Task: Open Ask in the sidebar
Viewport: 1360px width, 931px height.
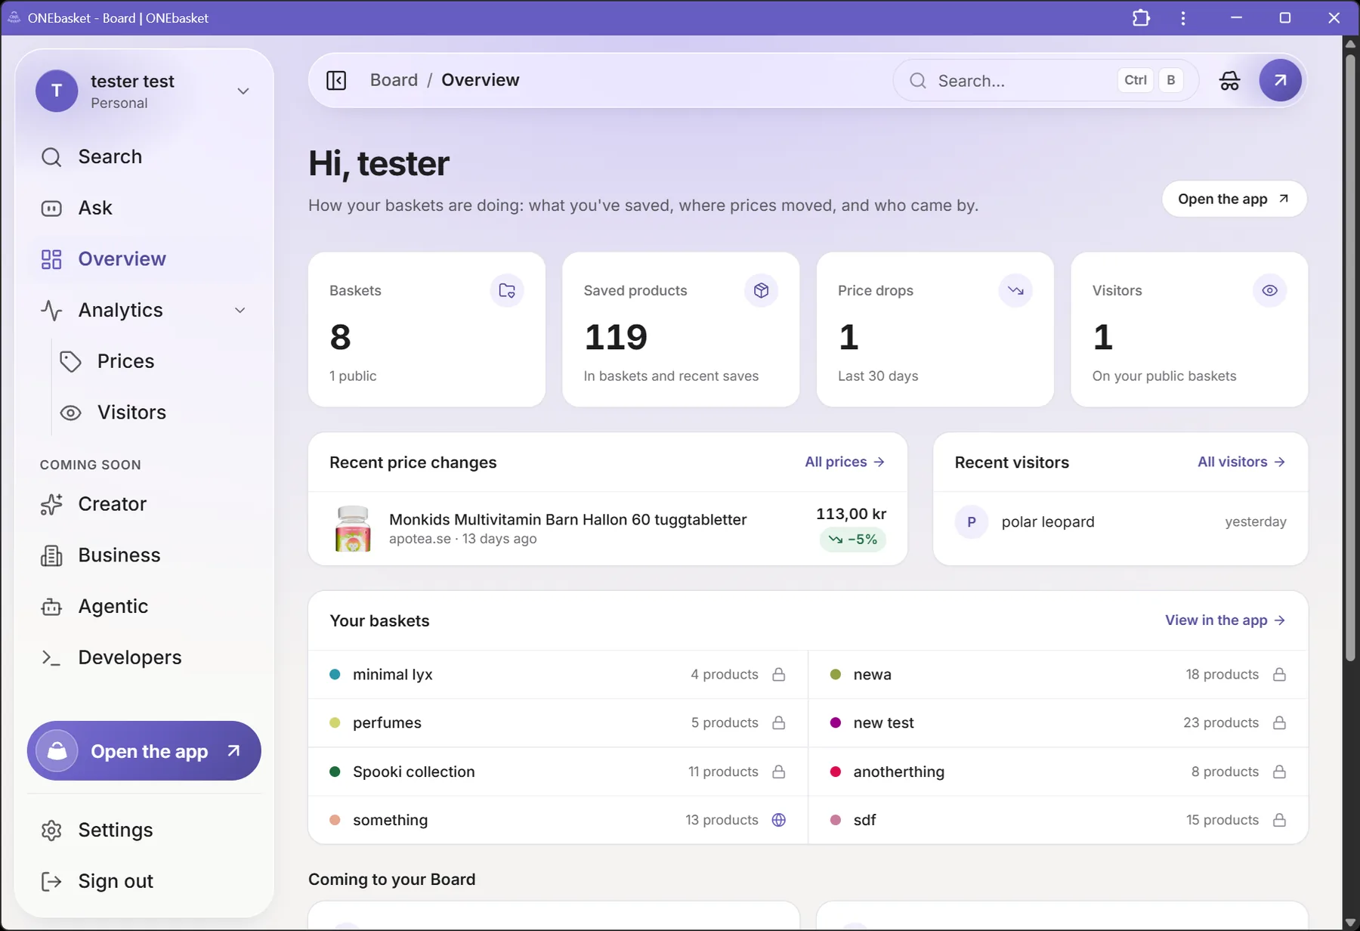Action: pos(144,208)
